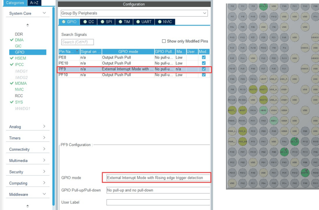Screen dimensions: 319x210
Task: Select the ANA0 pin on the chip view
Action: click(x=263, y=110)
